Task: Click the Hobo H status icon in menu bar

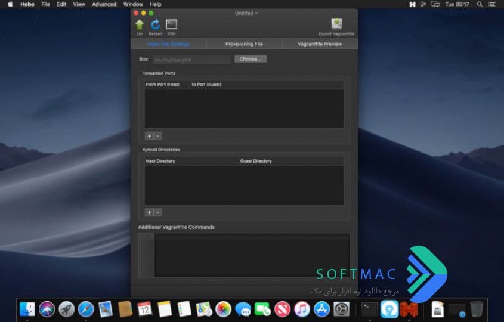Action: 412,4
